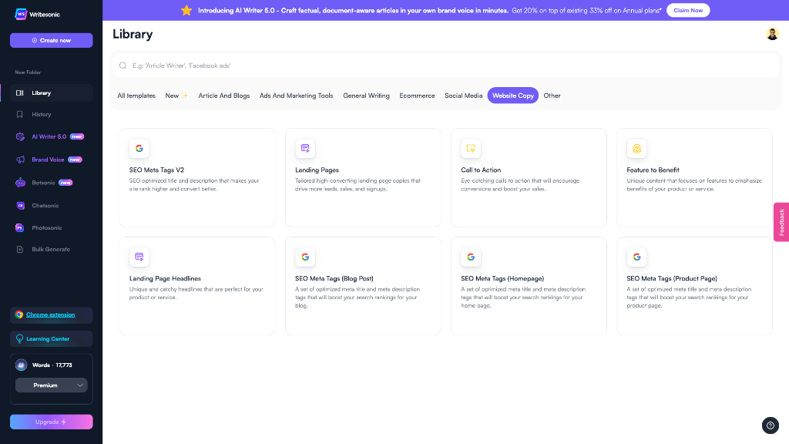
Task: Click the SEO Meta Tags (Product Page) icon
Action: click(x=636, y=257)
